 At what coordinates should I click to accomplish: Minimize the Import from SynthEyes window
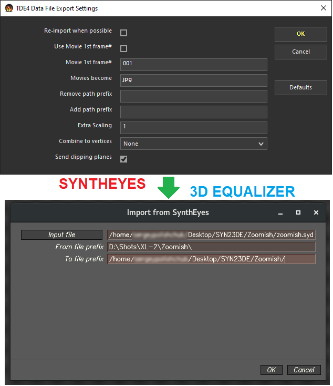[280, 212]
